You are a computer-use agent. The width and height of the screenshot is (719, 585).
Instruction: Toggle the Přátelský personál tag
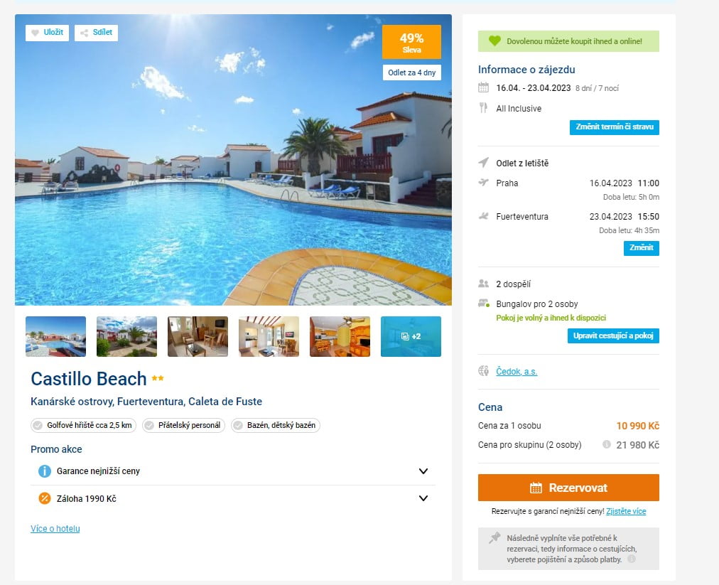[183, 425]
